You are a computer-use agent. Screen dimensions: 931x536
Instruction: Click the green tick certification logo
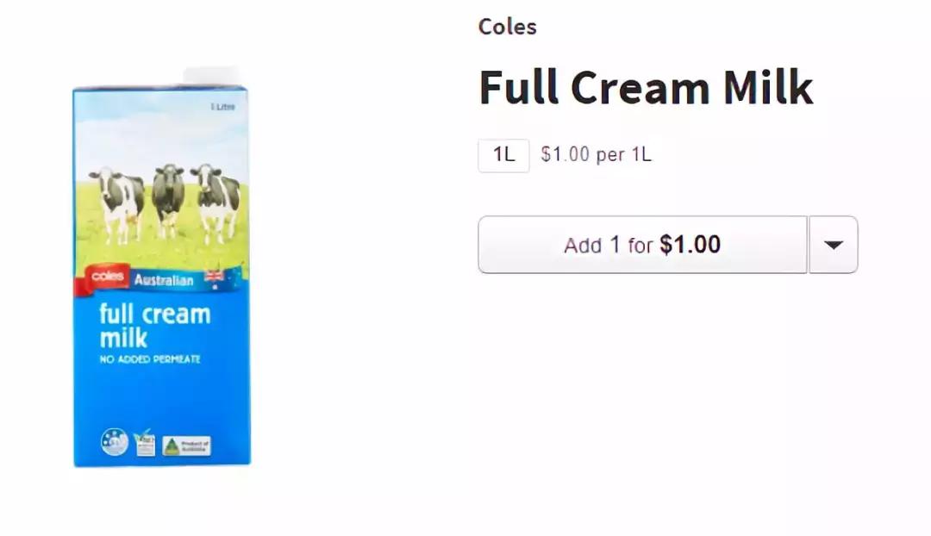(145, 442)
